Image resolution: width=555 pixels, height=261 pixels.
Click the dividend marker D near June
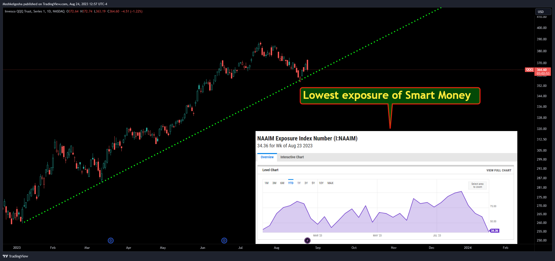pyautogui.click(x=224, y=240)
